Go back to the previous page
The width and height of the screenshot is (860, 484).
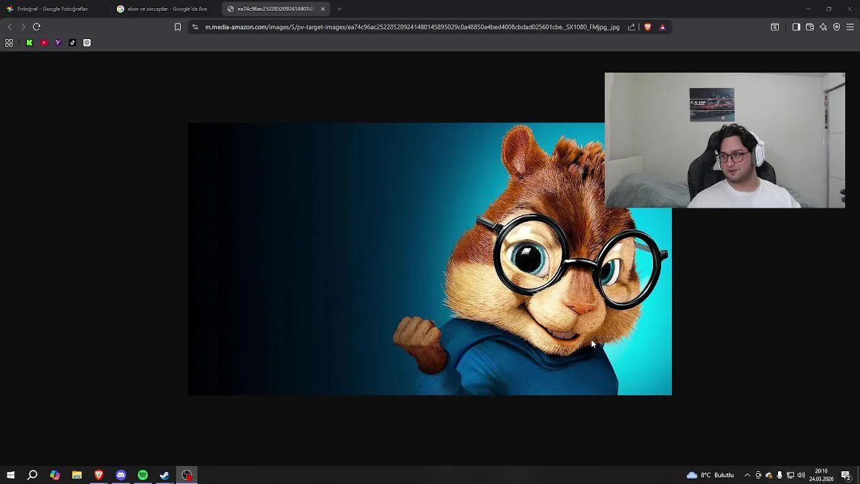point(9,27)
